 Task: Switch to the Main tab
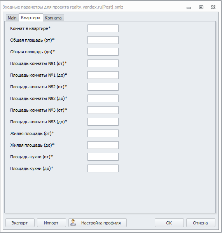click(12, 18)
